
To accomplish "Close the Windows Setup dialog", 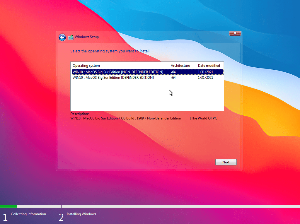I will (235, 33).
